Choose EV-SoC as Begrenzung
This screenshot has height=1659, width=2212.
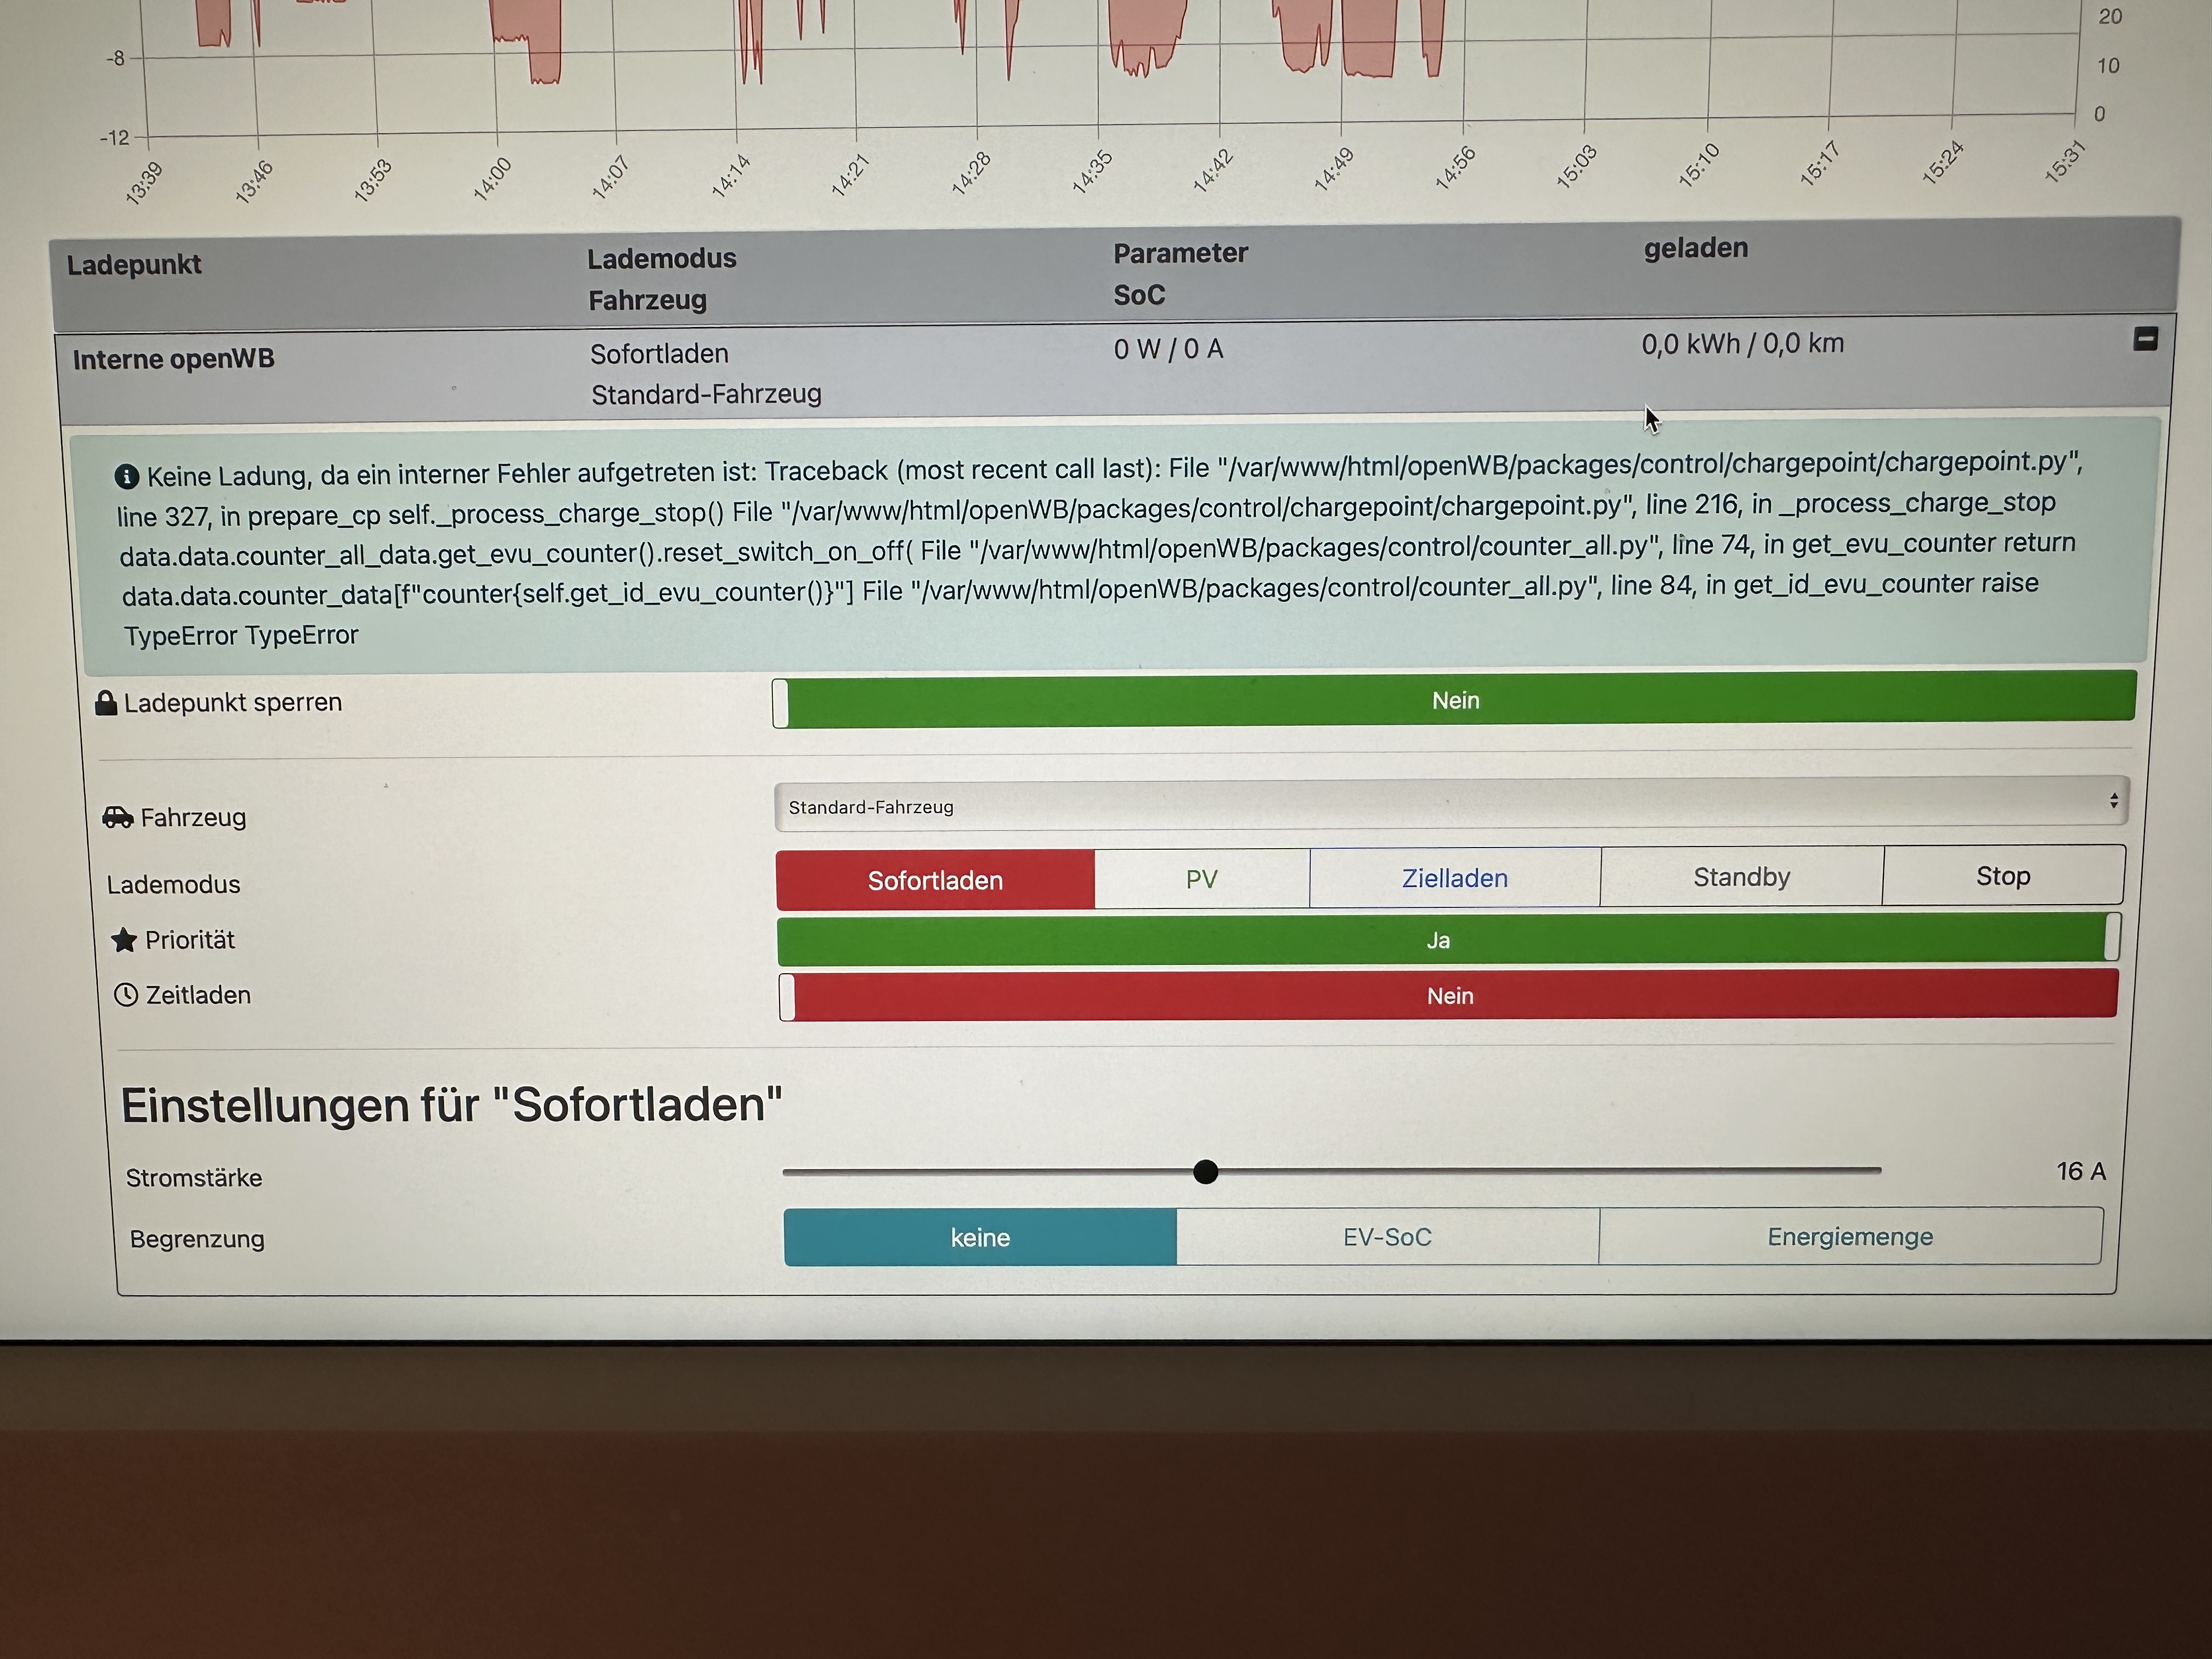(1387, 1237)
